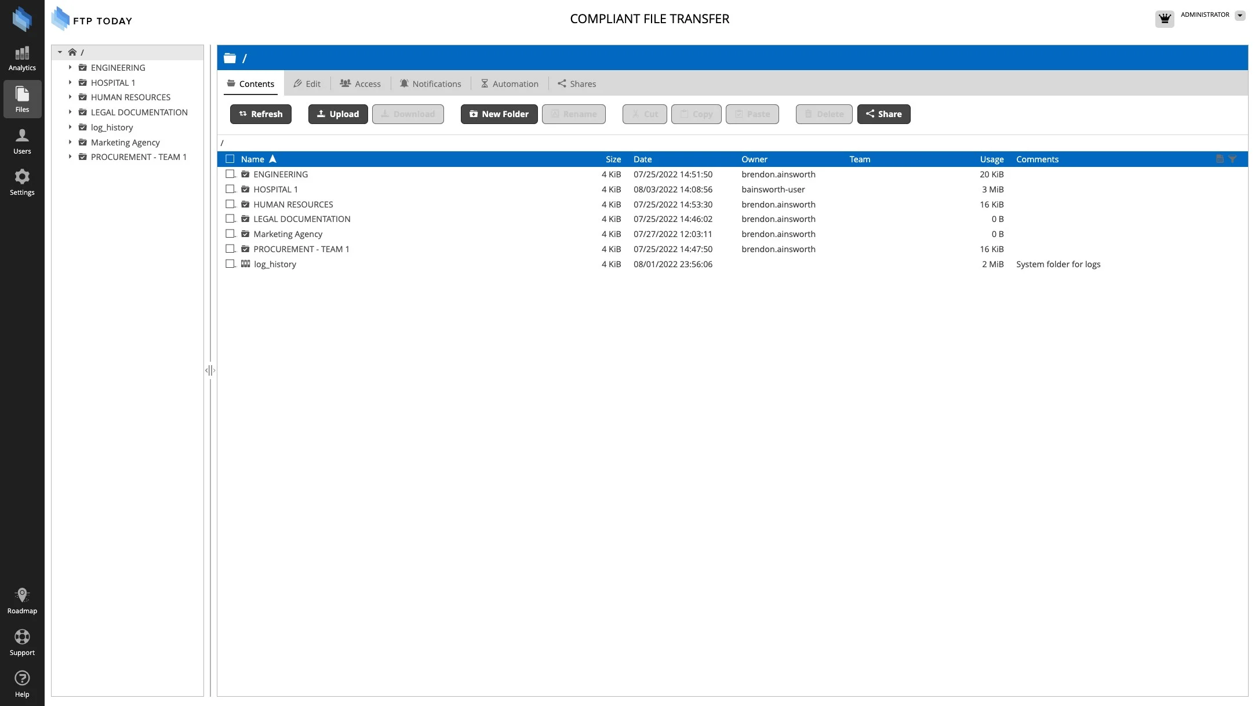Image resolution: width=1255 pixels, height=706 pixels.
Task: Expand the Marketing Agency tree node
Action: 70,142
